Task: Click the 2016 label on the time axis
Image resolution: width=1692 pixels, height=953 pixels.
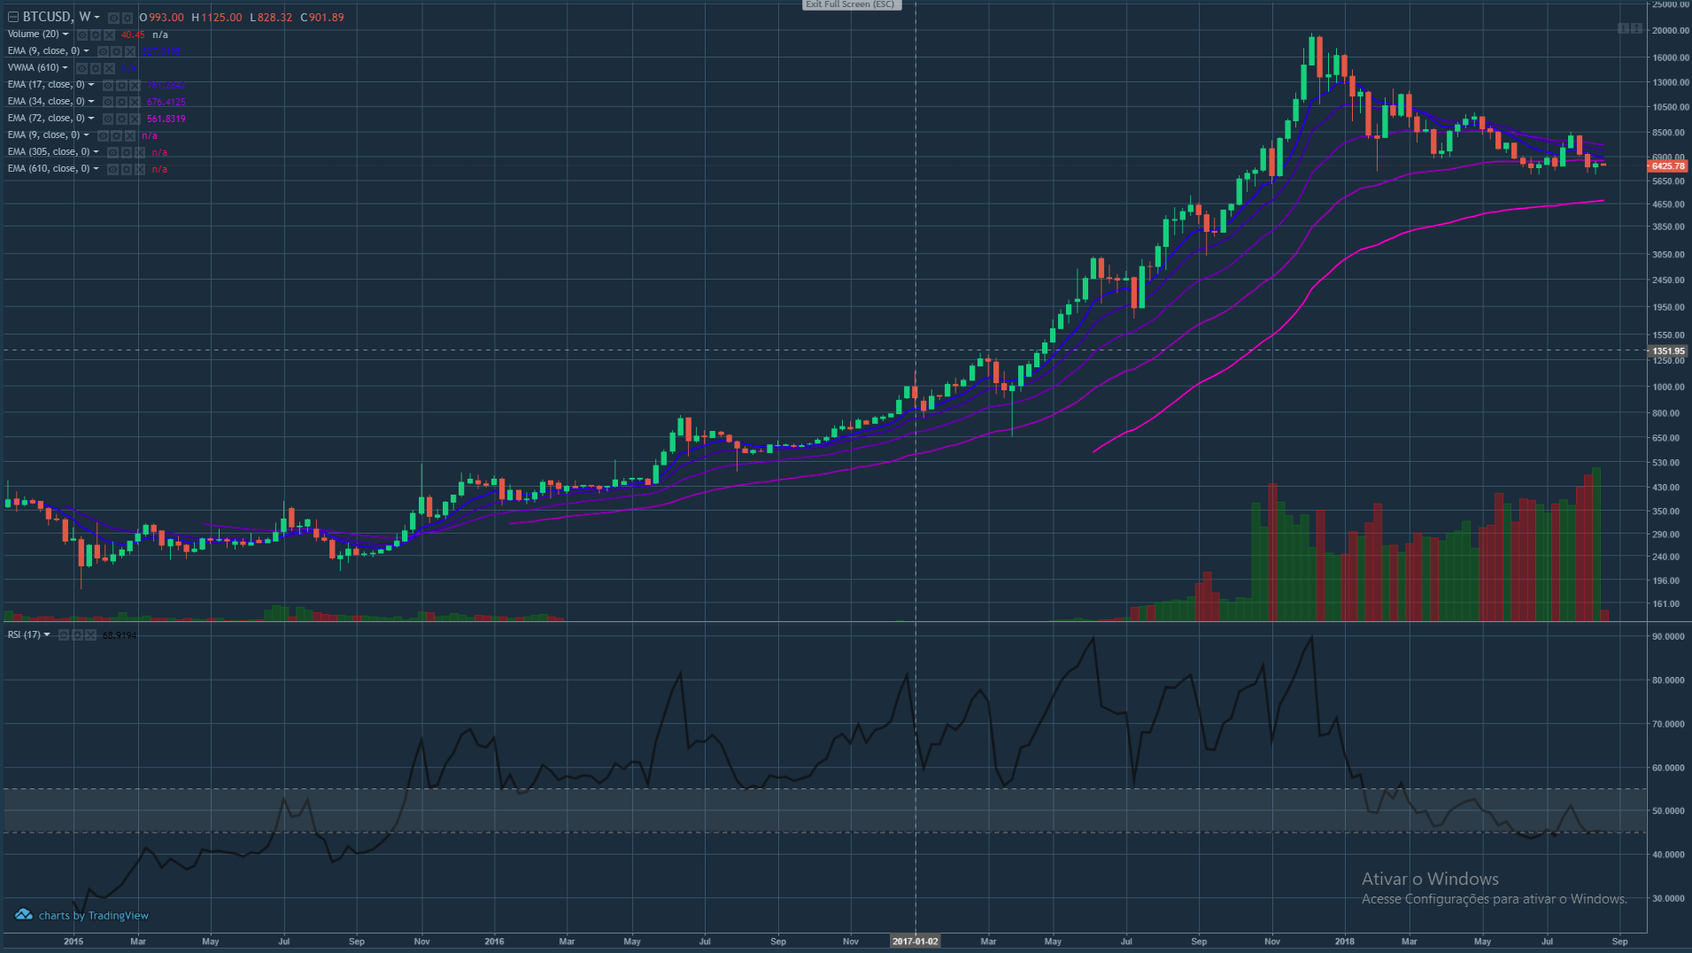Action: 494,941
